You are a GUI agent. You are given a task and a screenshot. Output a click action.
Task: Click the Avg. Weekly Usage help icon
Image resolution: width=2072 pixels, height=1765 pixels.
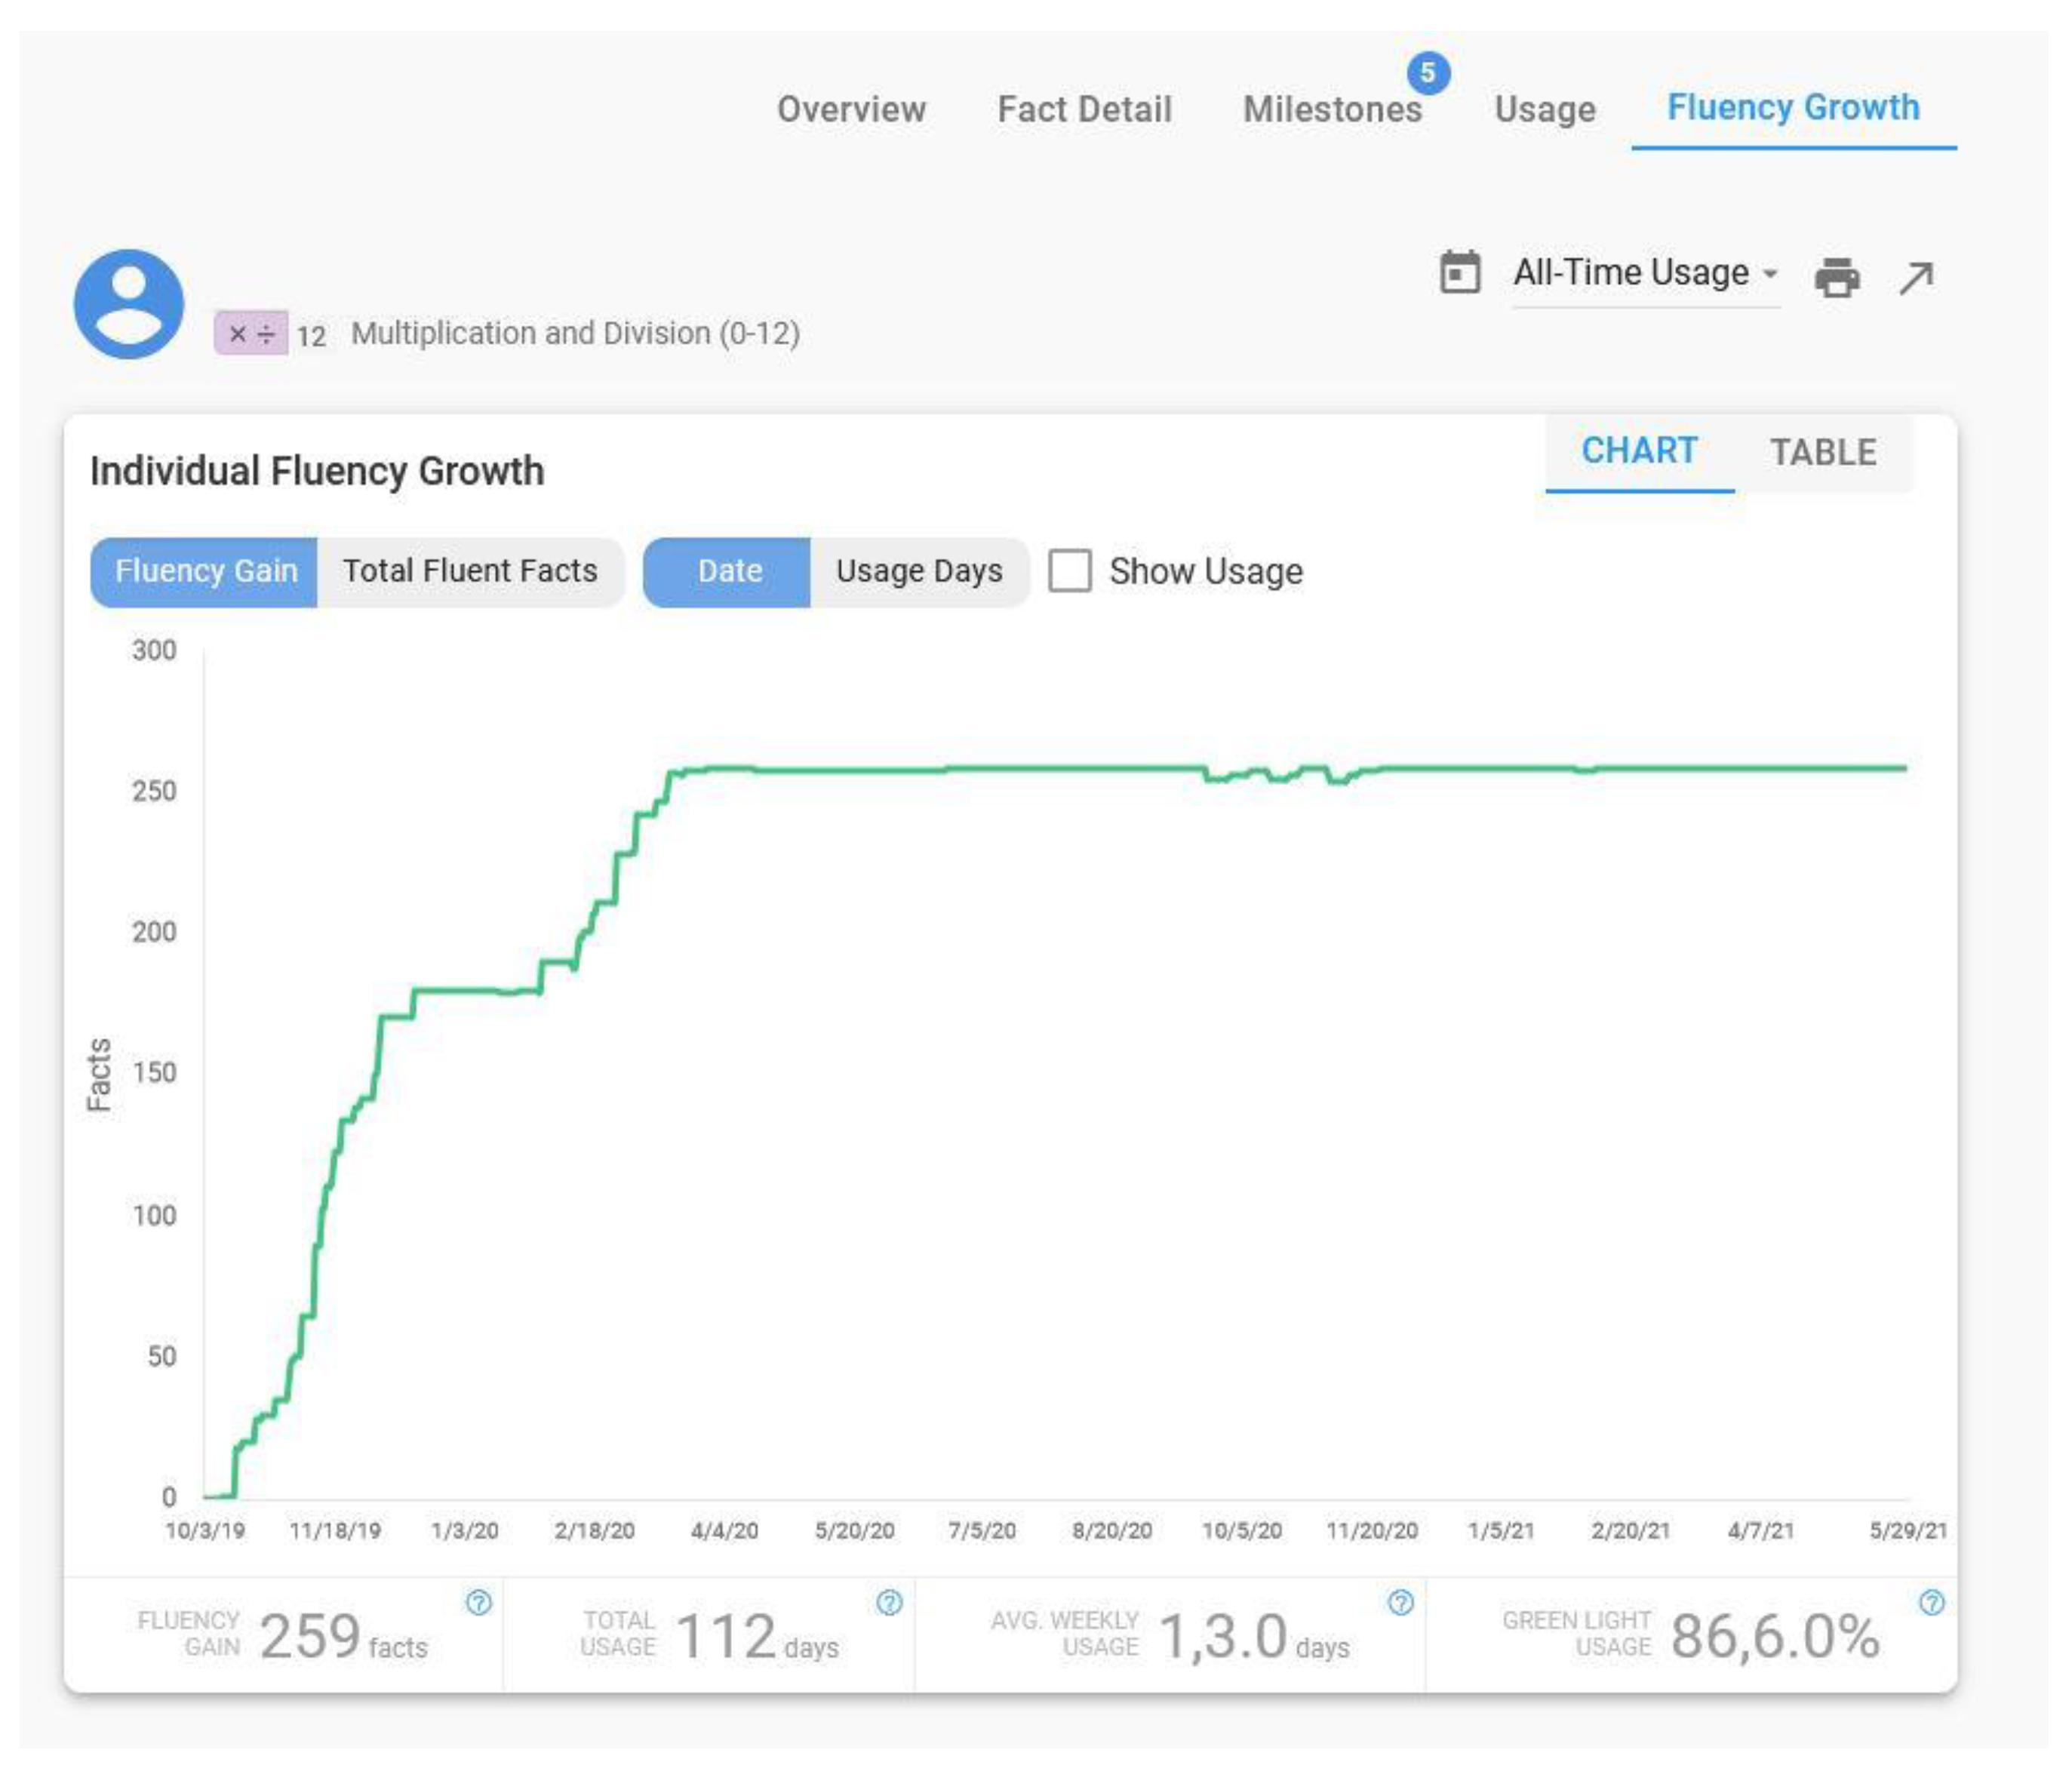tap(1400, 1602)
